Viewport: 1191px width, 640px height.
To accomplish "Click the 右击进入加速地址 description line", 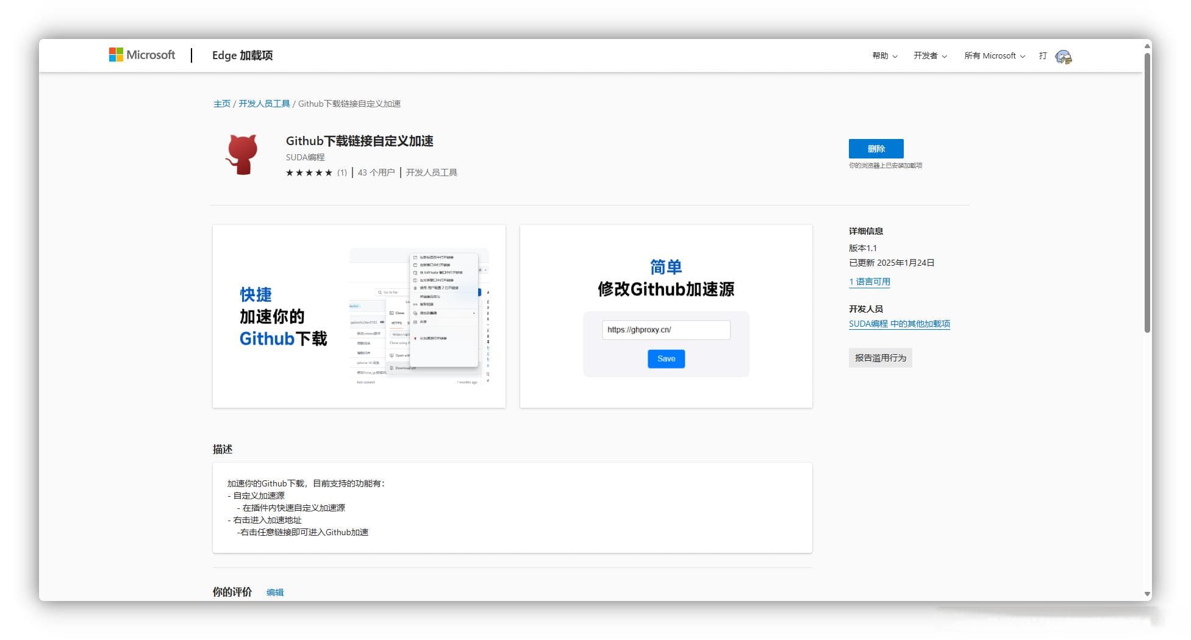I will [x=264, y=520].
